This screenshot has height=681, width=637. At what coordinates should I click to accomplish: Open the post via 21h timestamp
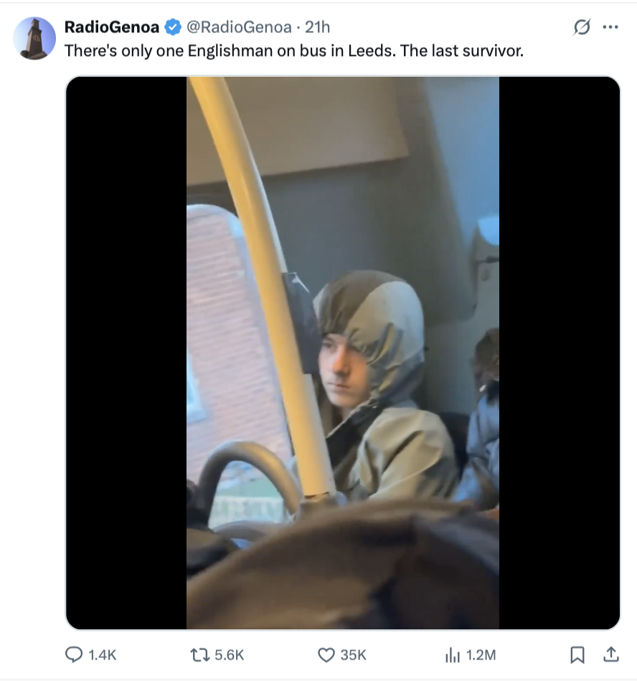pyautogui.click(x=317, y=27)
